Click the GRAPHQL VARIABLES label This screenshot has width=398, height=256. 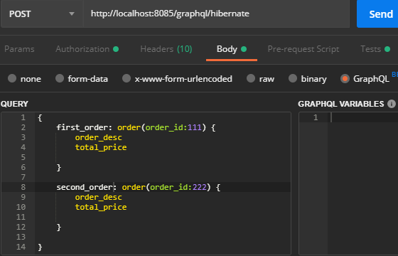pos(341,104)
